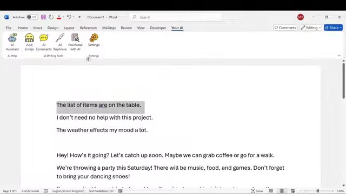
Task: Click the Add Emojis button
Action: 29,42
